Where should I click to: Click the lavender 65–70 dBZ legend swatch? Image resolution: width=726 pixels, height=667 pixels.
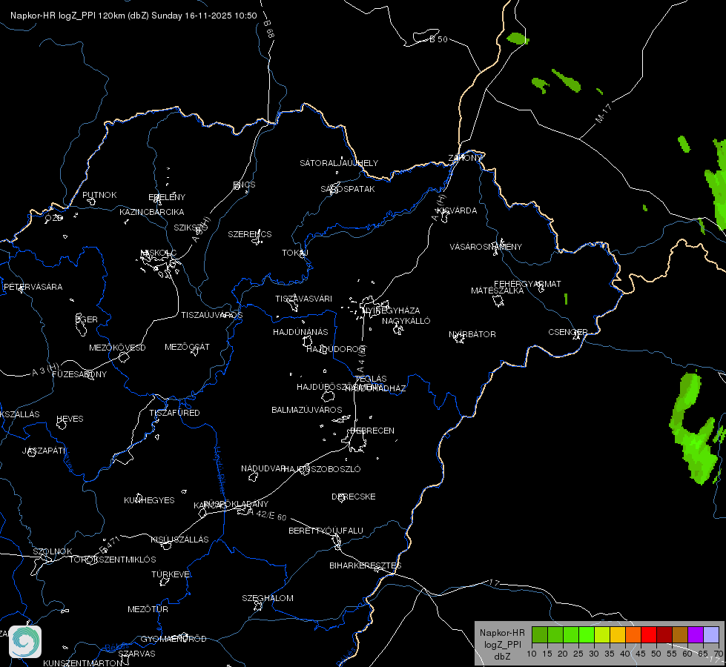point(710,635)
